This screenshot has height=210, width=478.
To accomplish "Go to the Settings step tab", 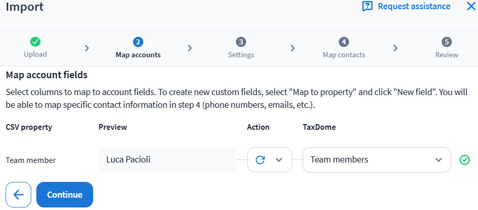I will pyautogui.click(x=241, y=55).
